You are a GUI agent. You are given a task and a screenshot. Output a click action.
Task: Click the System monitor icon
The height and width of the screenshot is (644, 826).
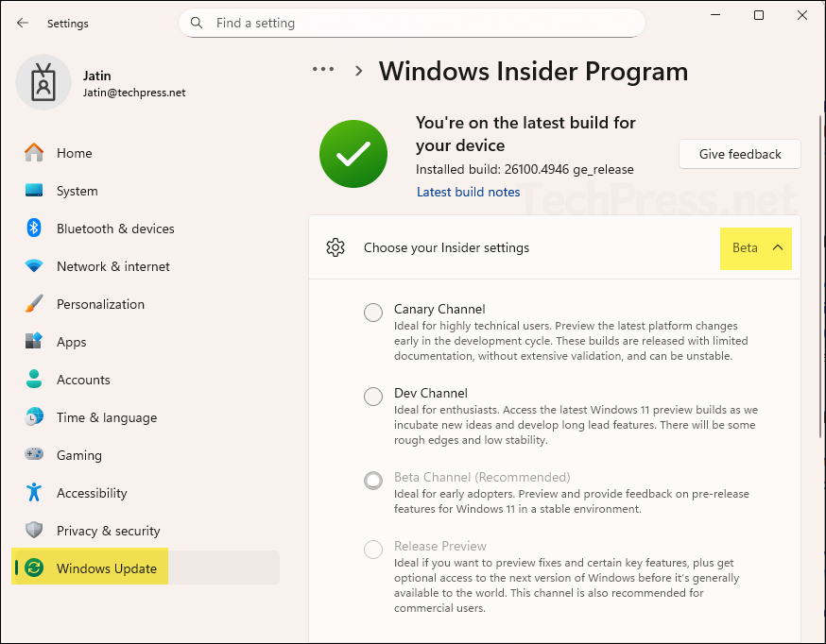[x=34, y=191]
